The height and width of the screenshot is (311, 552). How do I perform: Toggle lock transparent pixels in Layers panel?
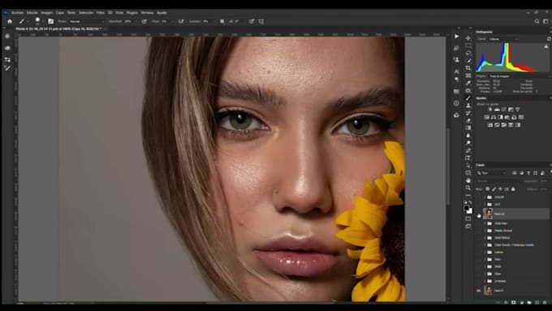pyautogui.click(x=488, y=189)
